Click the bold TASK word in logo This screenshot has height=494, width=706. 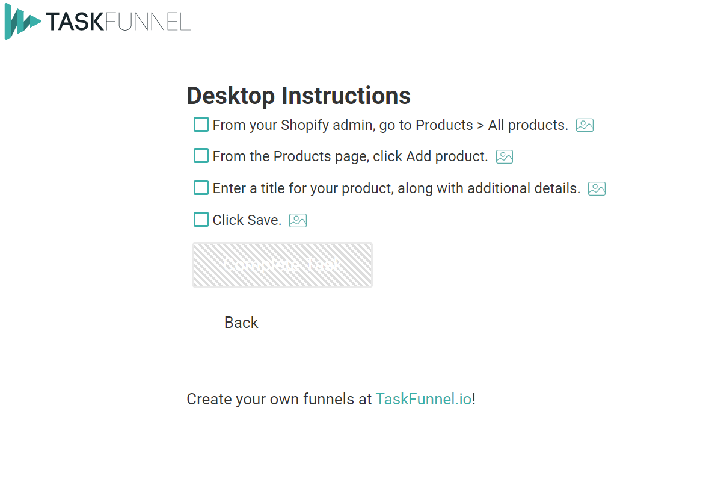[75, 22]
